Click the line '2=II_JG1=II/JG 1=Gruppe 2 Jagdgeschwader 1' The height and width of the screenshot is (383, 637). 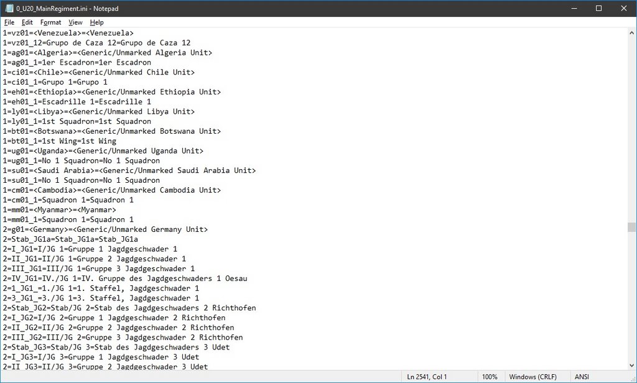(x=95, y=259)
